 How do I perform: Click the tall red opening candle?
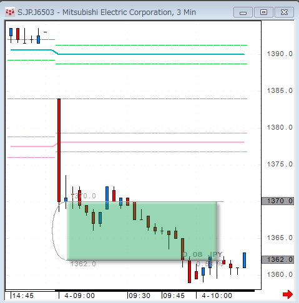(x=59, y=150)
